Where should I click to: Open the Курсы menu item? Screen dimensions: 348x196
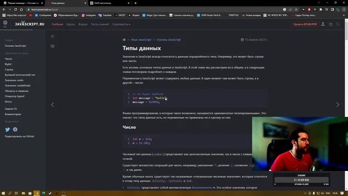(x=71, y=24)
